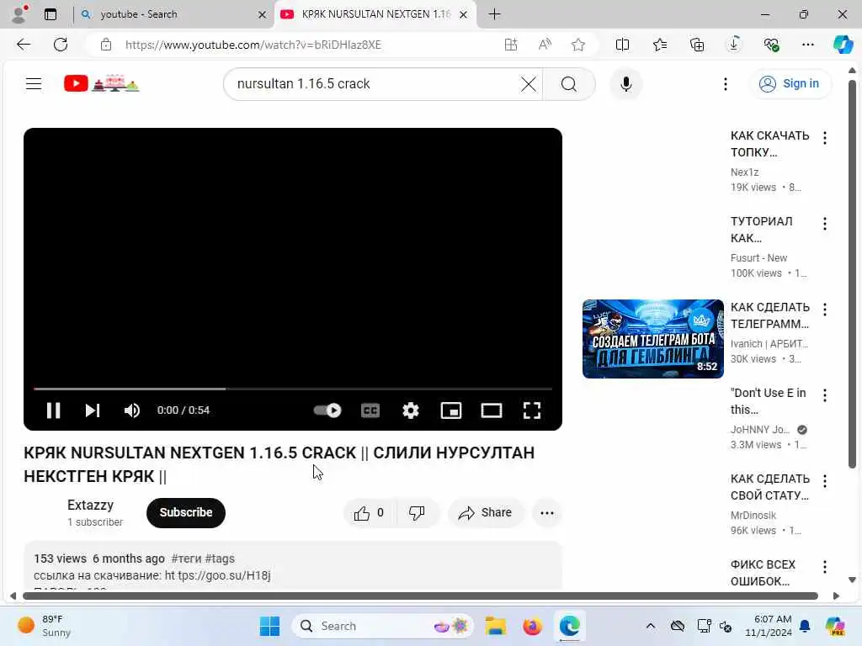Open the Telegram bot video thumbnail
Screen dimensions: 862x646
coord(652,339)
